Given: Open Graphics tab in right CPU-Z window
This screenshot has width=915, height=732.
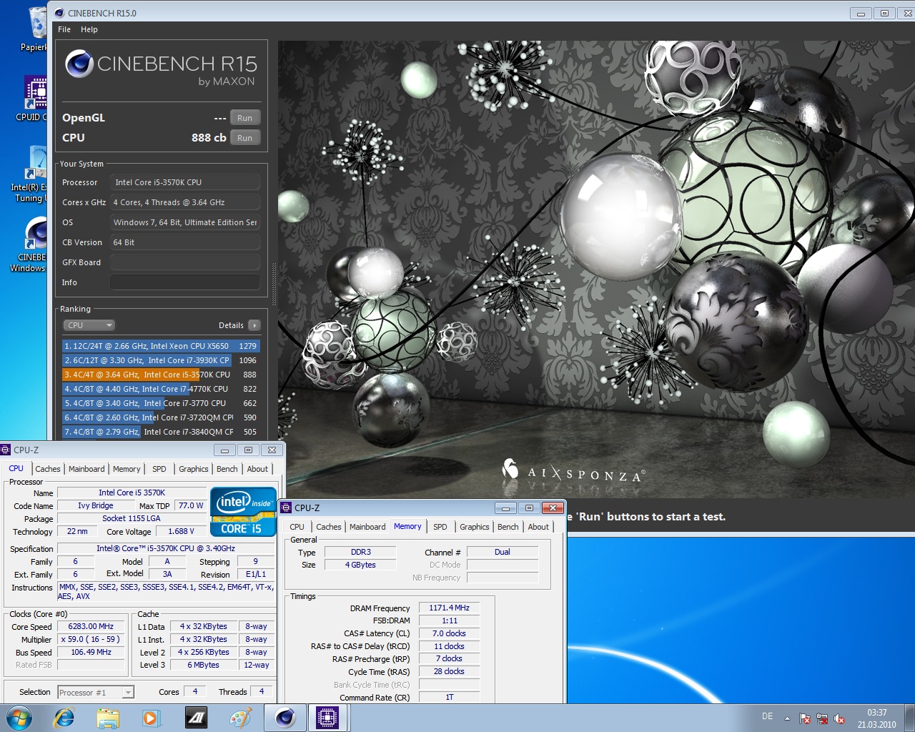Looking at the screenshot, I should (x=475, y=527).
